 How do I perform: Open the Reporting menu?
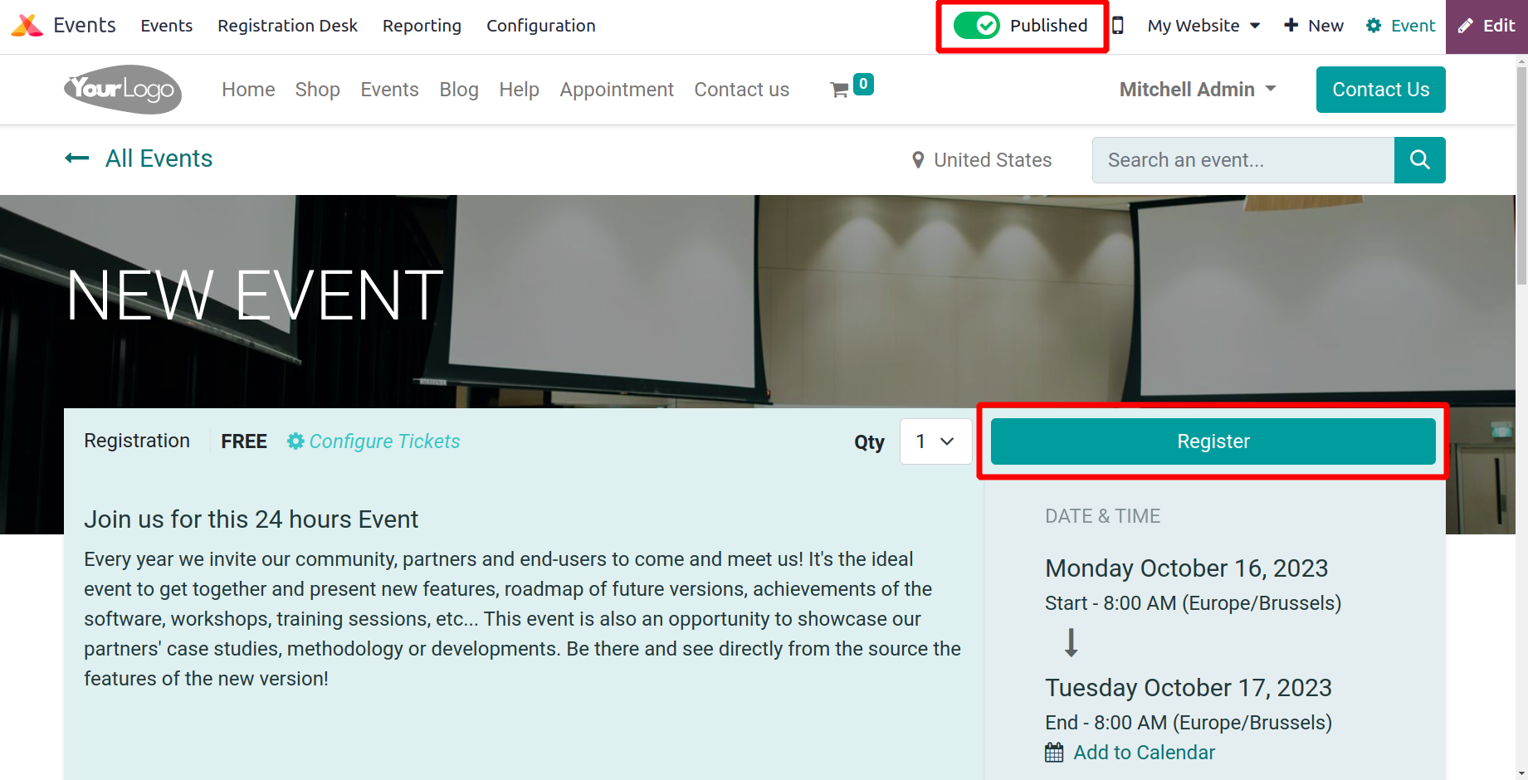(422, 26)
